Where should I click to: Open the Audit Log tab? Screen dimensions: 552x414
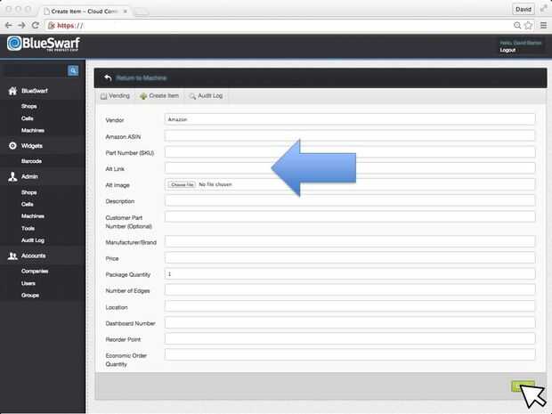[x=206, y=96]
